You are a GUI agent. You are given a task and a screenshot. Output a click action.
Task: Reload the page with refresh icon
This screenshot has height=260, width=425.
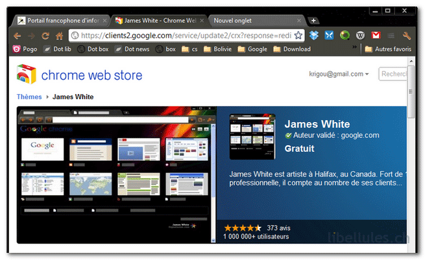click(45, 36)
